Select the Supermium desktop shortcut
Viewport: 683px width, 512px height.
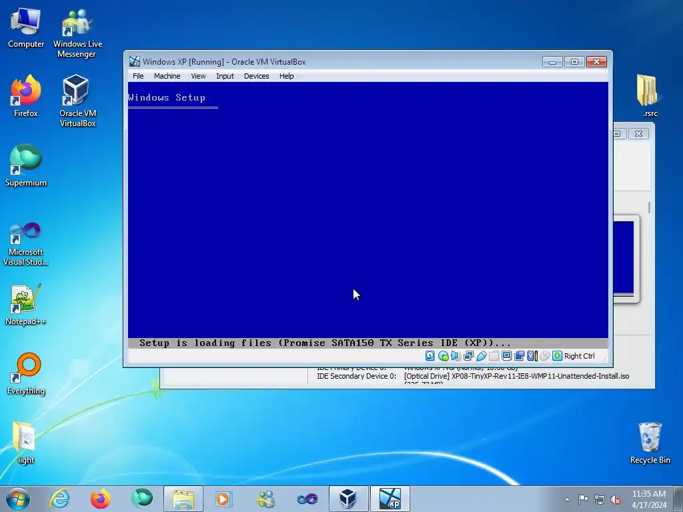26,165
